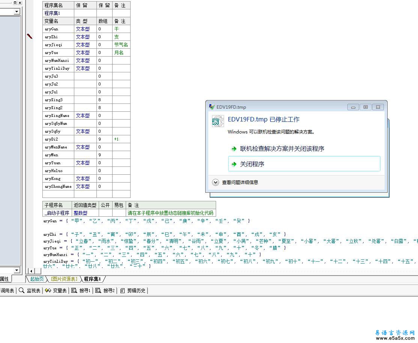Image resolution: width=418 pixels, height=343 pixels.
Task: Minimize the EDV19FD.tmp dialog
Action: coord(353,107)
